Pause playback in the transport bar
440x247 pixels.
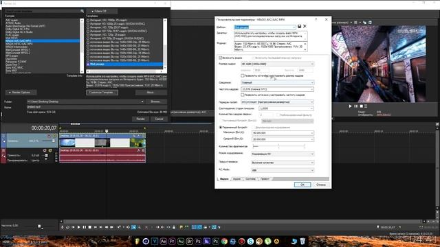click(84, 227)
